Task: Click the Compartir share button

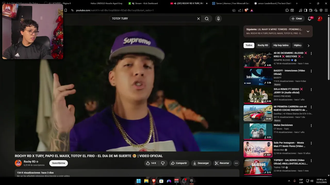Action: click(179, 163)
